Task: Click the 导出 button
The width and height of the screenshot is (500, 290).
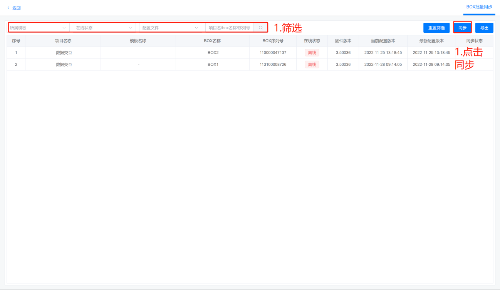Action: pos(484,28)
